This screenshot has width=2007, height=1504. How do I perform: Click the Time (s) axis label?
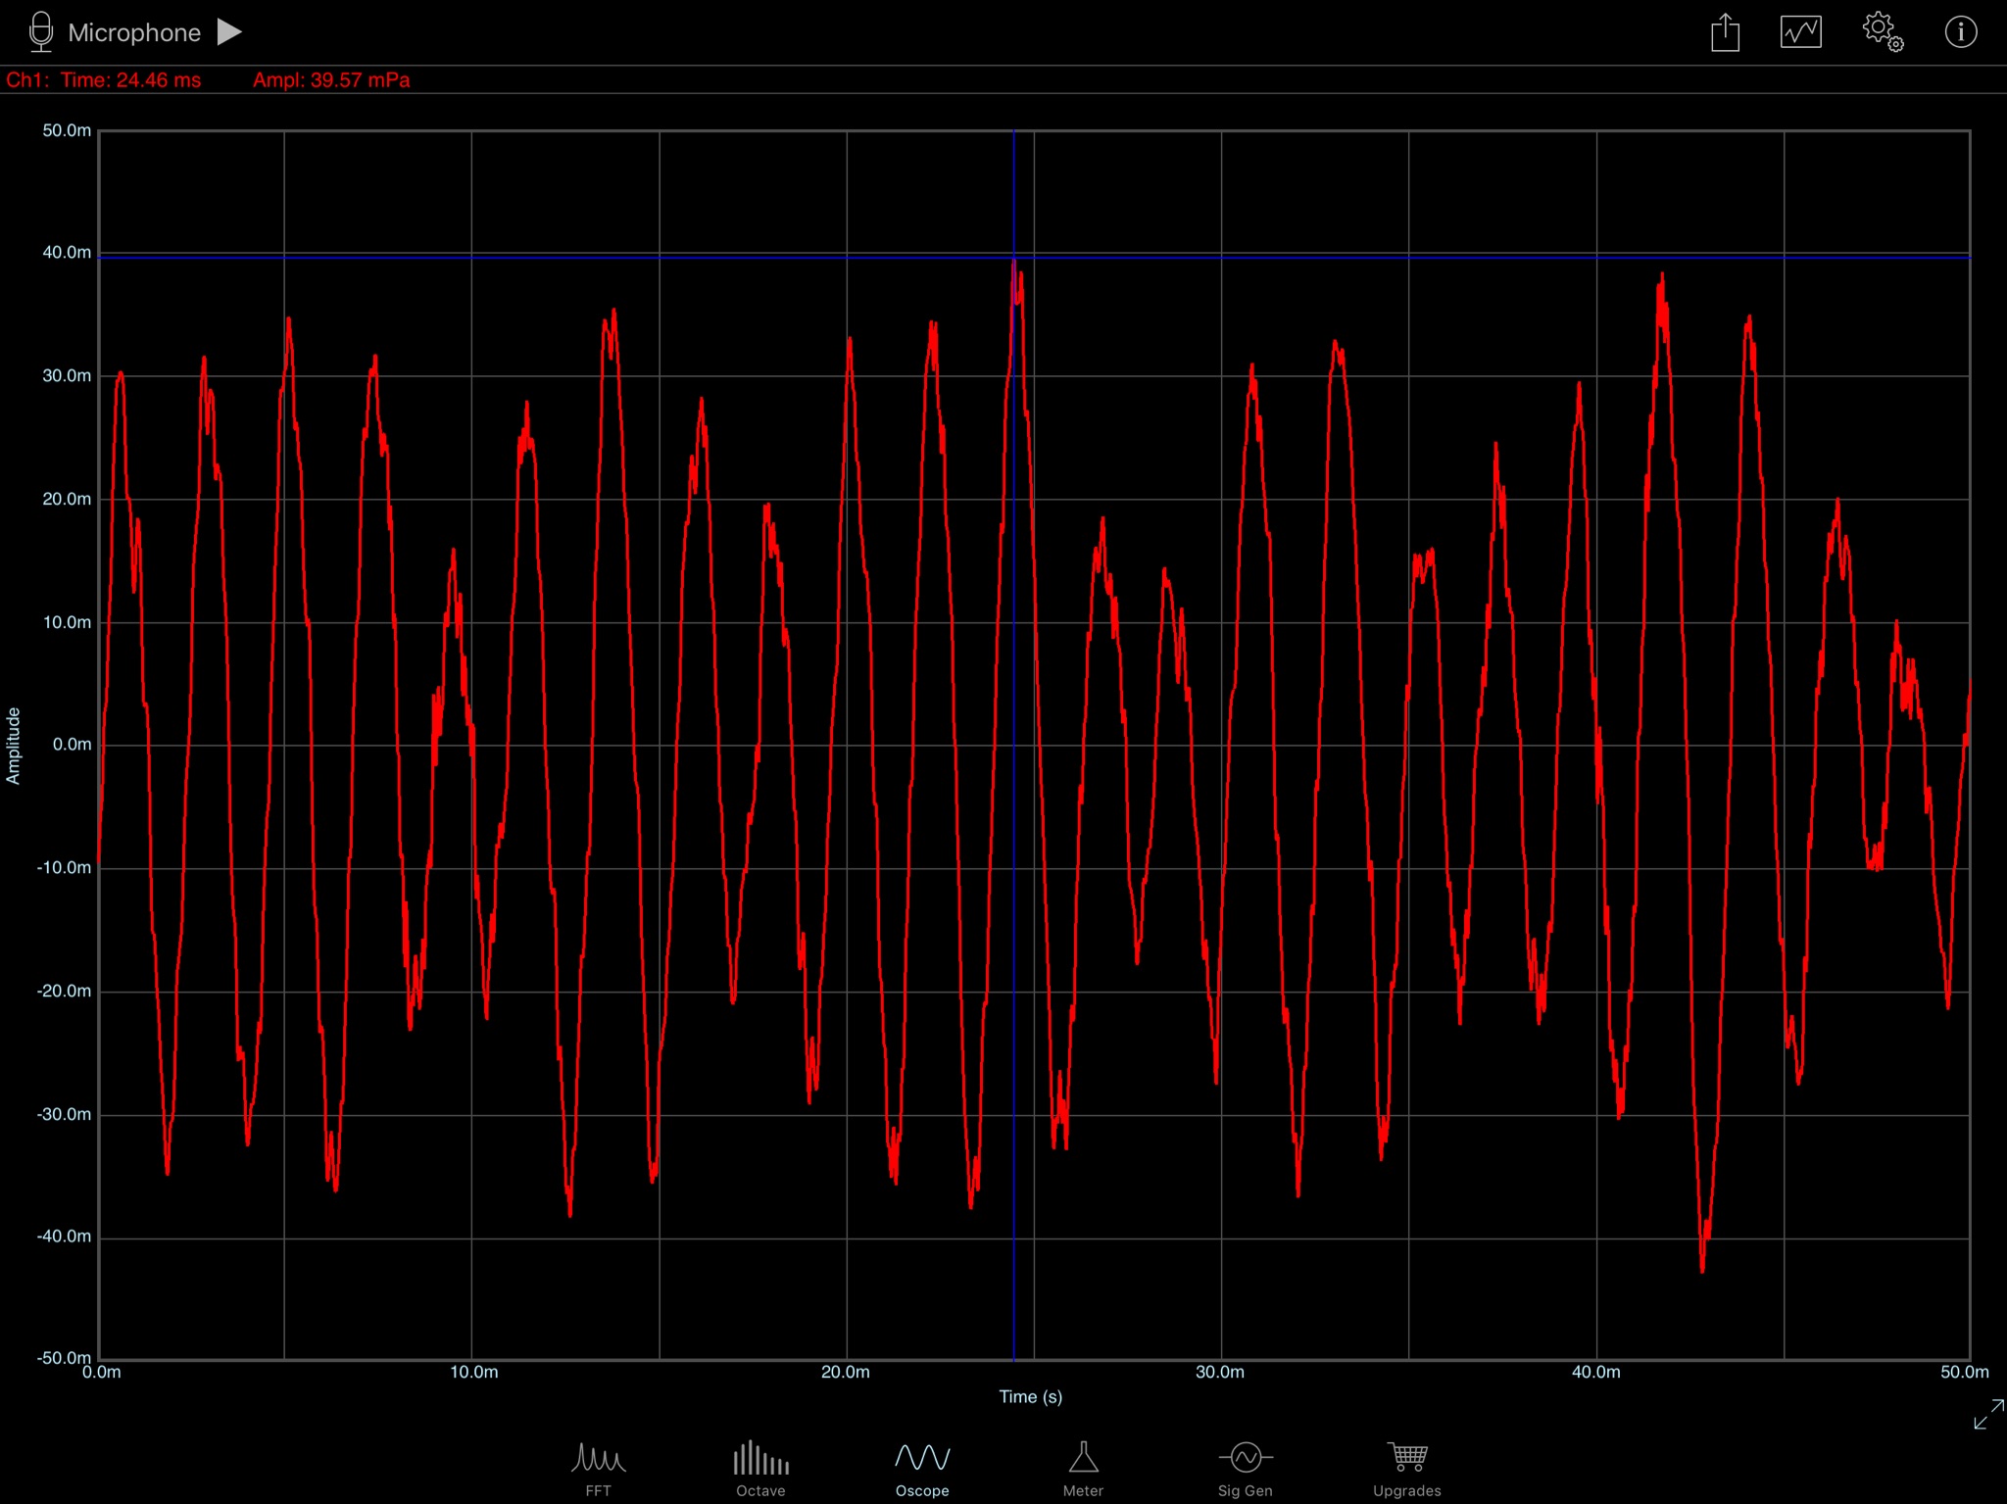click(x=1030, y=1396)
